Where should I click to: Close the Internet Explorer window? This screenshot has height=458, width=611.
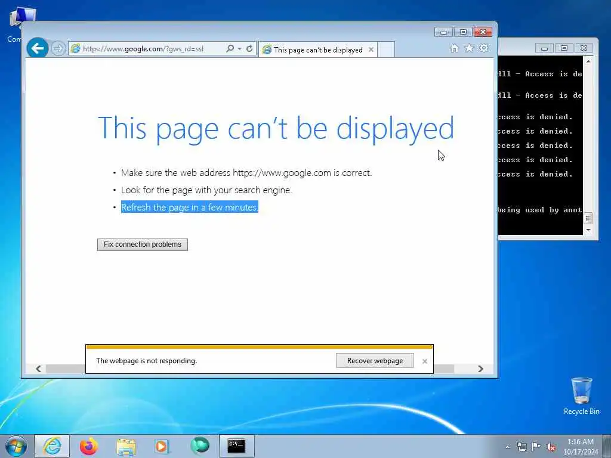pyautogui.click(x=483, y=32)
